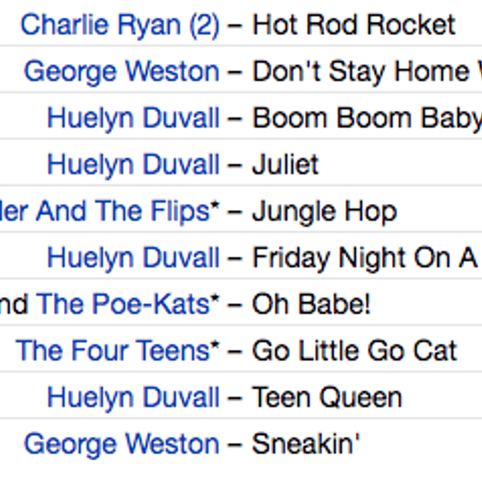Viewport: 482px width, 482px height.
Task: Select the Teen Queen track title
Action: pos(327,398)
